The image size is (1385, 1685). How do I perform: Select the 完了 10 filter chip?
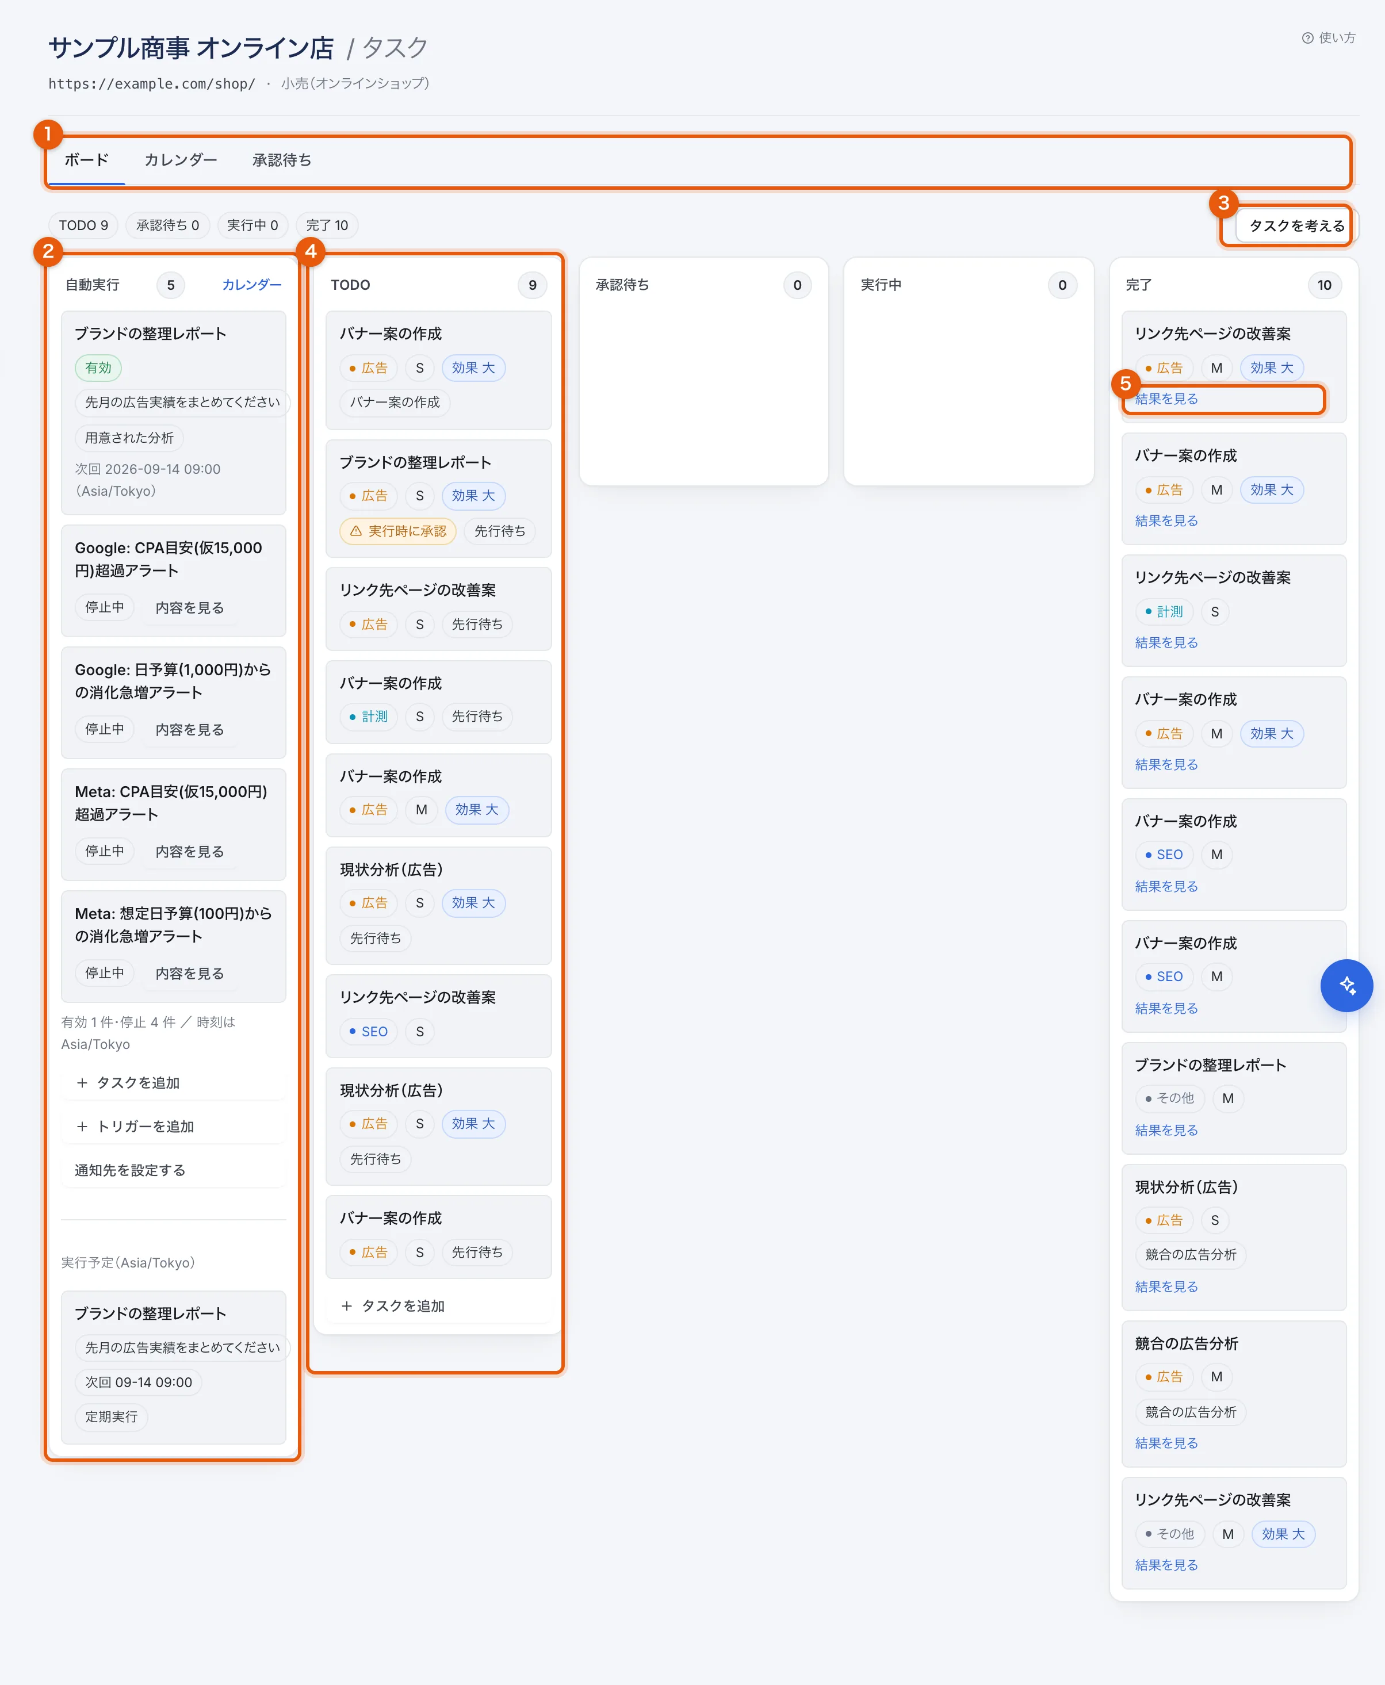coord(327,226)
